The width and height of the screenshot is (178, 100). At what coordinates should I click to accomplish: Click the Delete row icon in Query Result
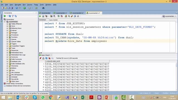coord(50,58)
